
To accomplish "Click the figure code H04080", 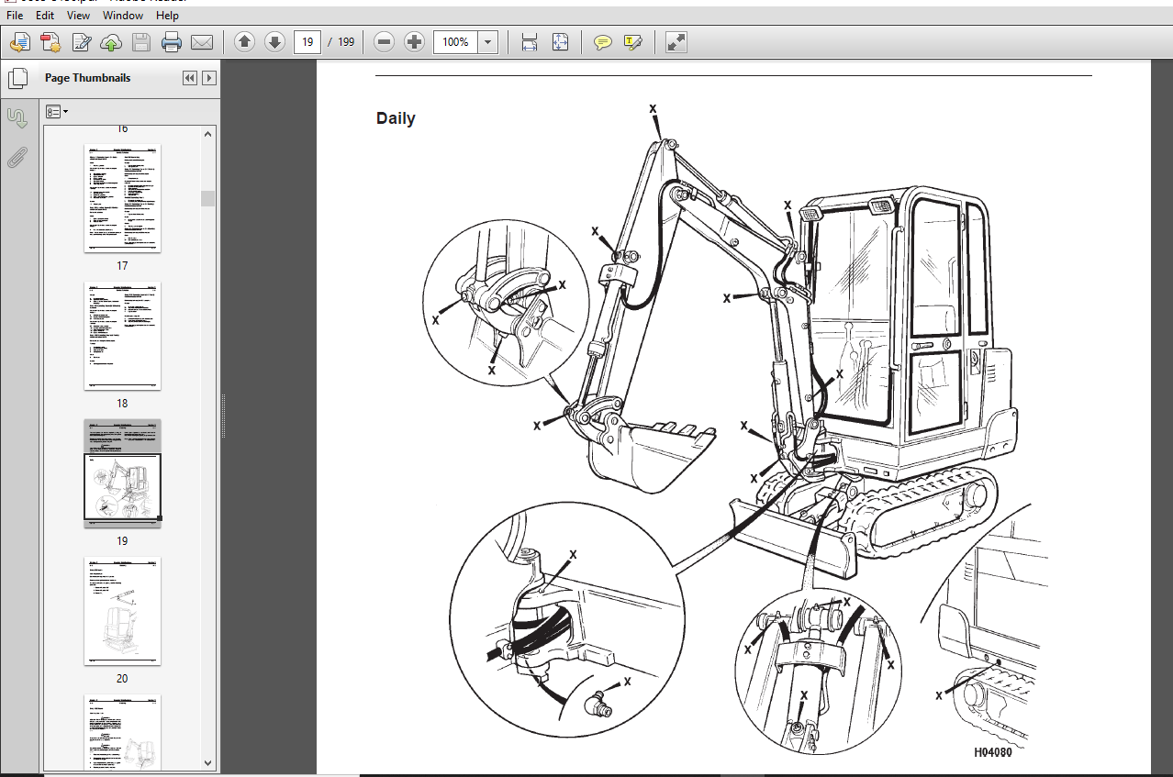I will 993,752.
